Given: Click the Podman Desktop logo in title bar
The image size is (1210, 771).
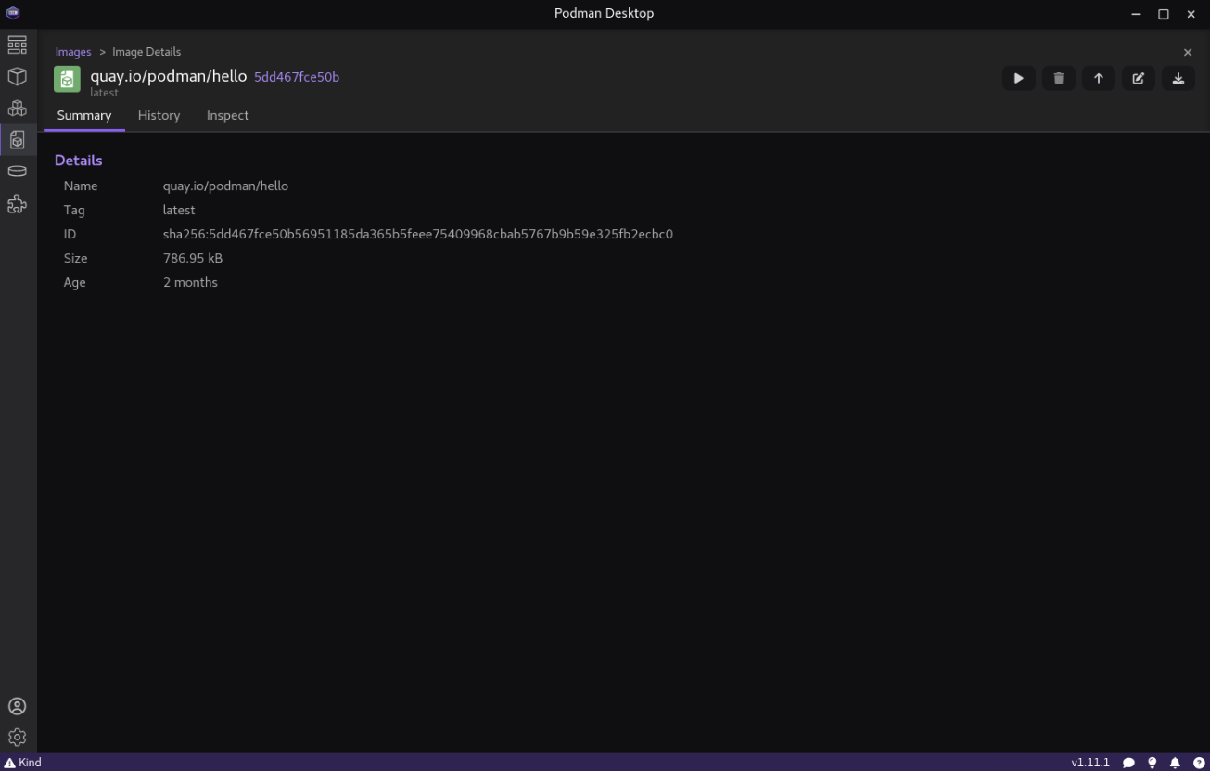Looking at the screenshot, I should (13, 13).
